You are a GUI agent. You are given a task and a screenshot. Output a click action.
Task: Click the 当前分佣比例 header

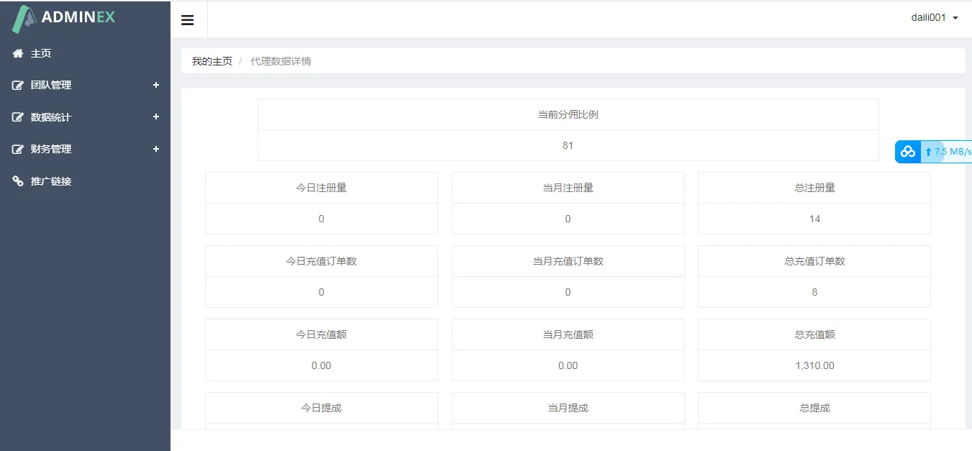click(x=568, y=114)
